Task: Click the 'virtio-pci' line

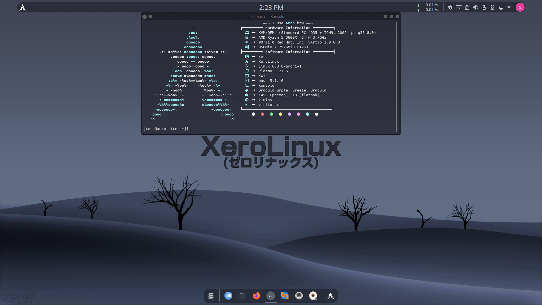Action: tap(270, 105)
